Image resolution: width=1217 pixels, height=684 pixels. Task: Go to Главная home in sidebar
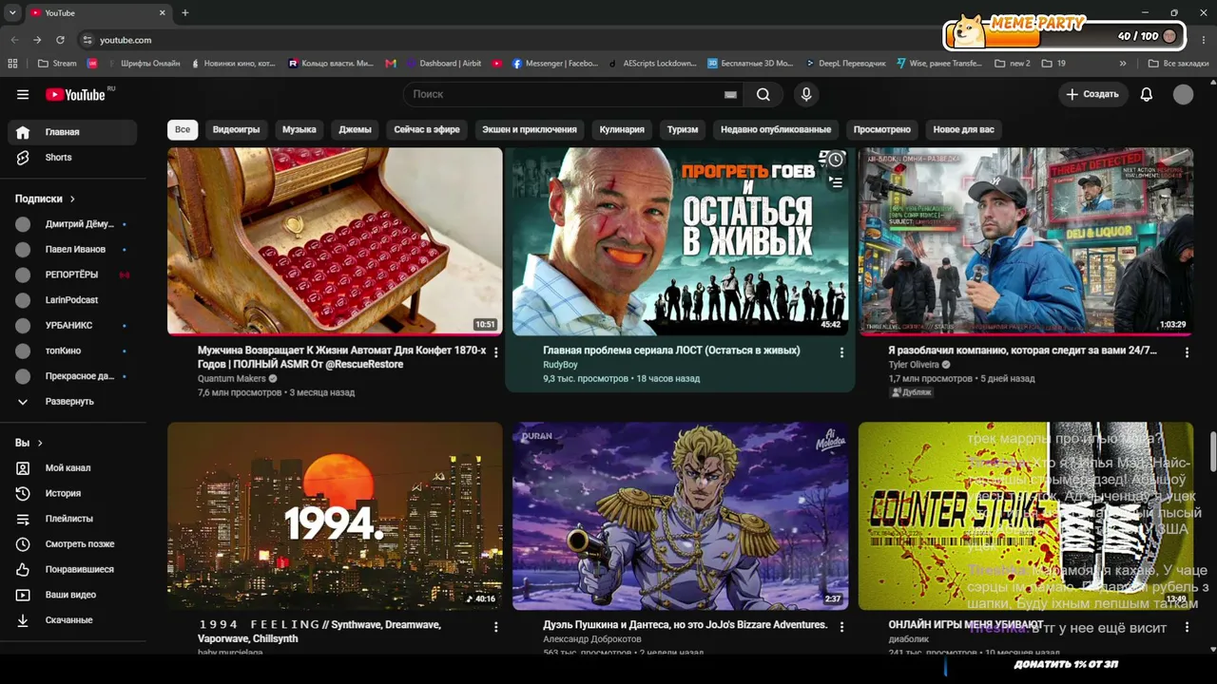(x=72, y=132)
